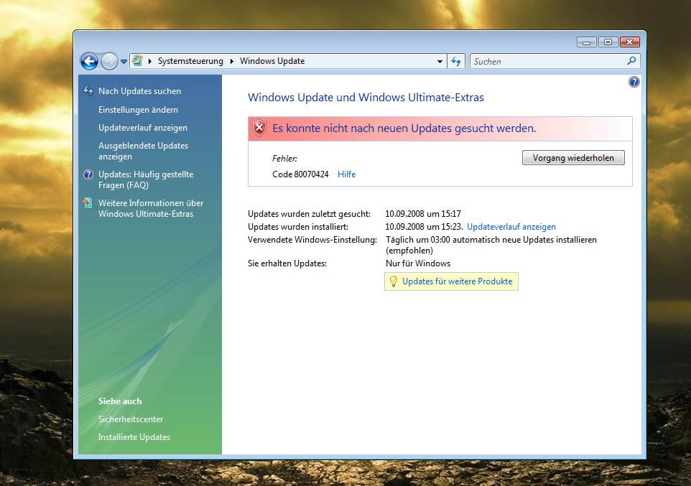Open Nach Updates suchen
The image size is (691, 486).
pos(139,91)
